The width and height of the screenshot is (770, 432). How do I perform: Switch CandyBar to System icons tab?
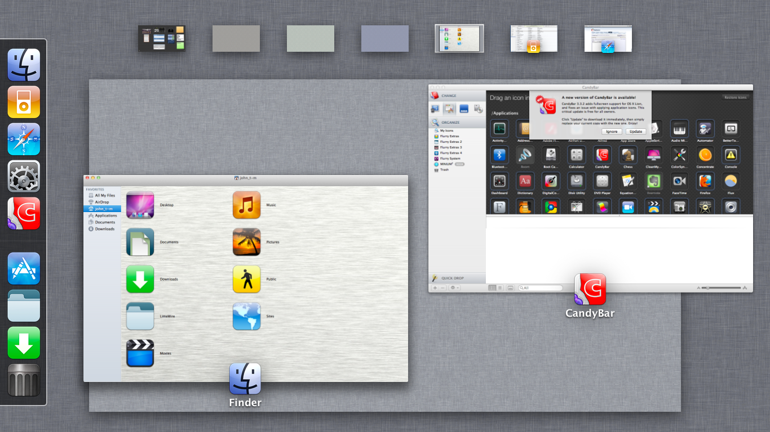[435, 109]
